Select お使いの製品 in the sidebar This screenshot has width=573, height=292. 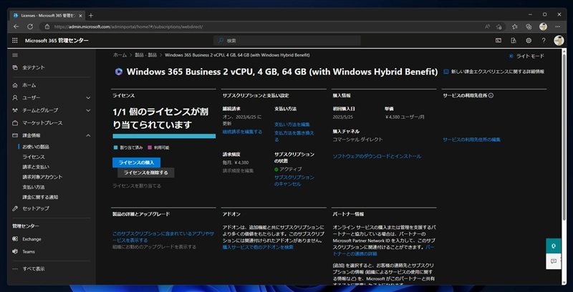pyautogui.click(x=36, y=147)
